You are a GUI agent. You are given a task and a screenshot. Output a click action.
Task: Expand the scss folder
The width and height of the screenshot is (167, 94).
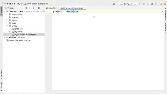[7, 23]
